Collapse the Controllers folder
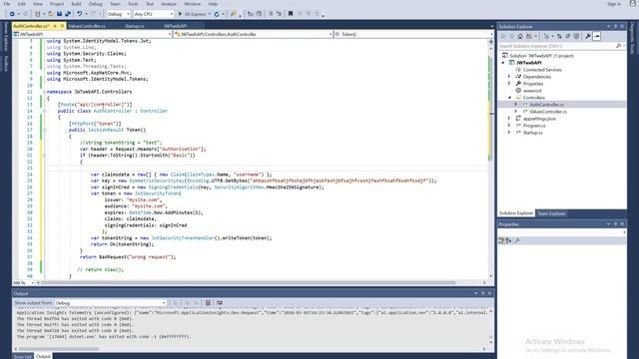This screenshot has height=359, width=639. [x=509, y=98]
